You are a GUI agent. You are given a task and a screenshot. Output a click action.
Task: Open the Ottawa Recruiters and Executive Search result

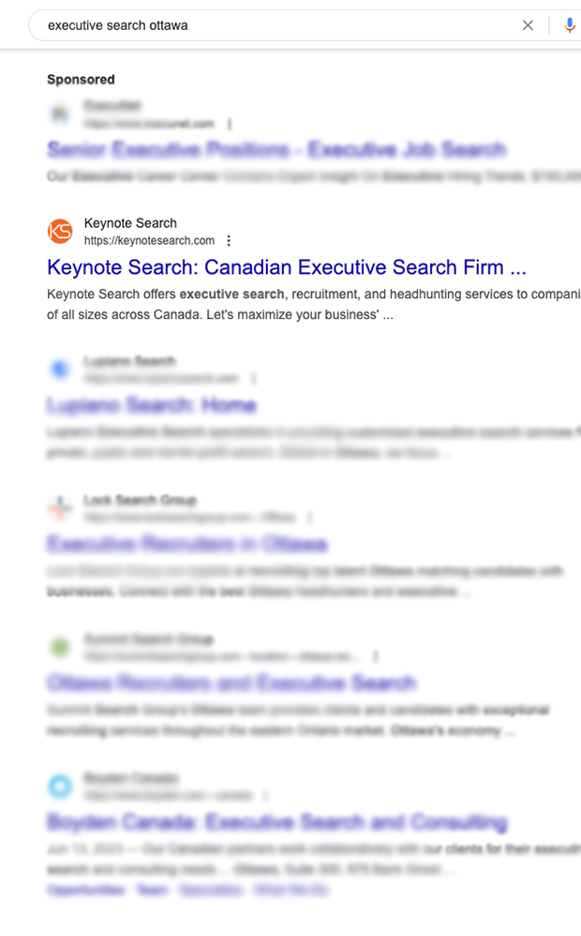point(231,683)
